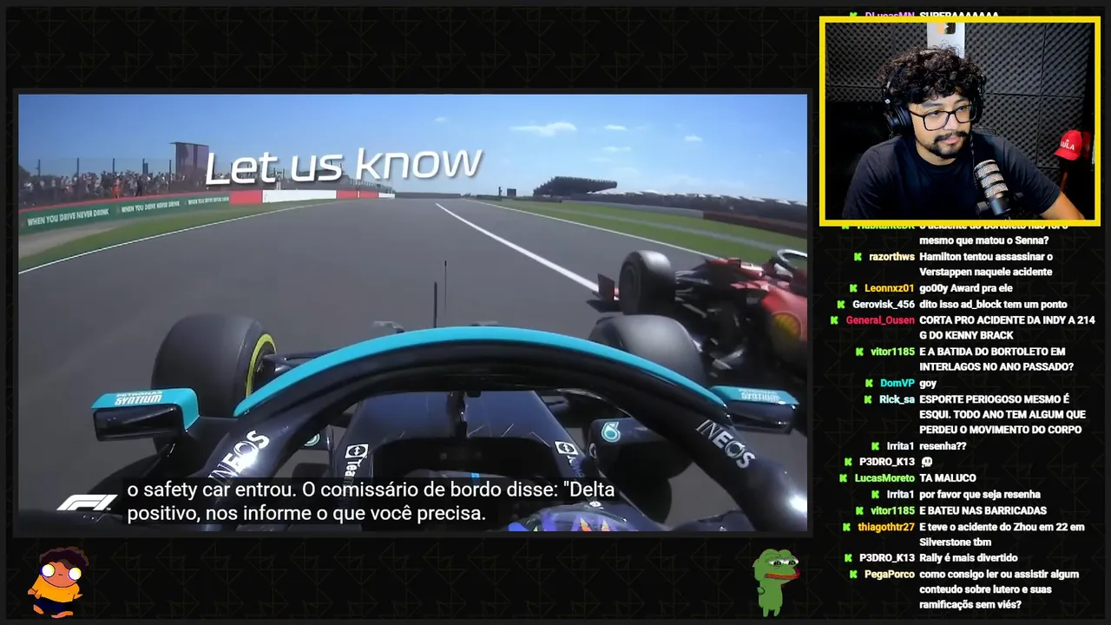Click the message "CORTA PRO ACIDENTE DA INDY"
This screenshot has height=625, width=1111.
pos(1007,328)
